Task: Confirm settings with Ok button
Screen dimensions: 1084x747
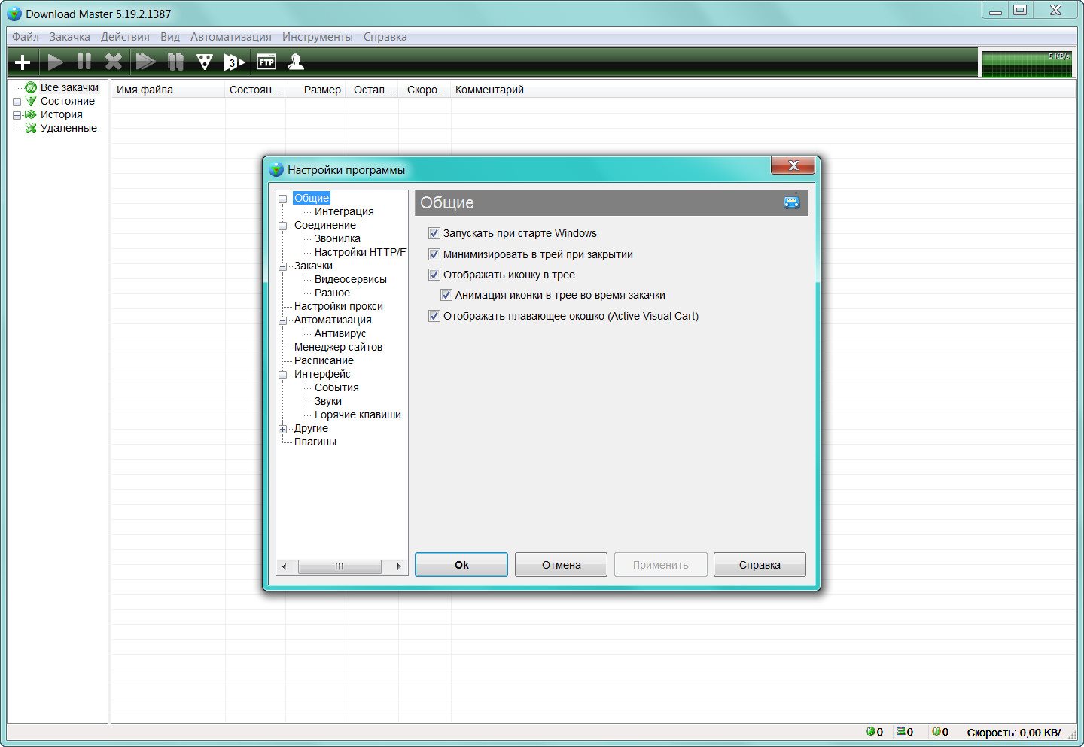Action: 461,565
